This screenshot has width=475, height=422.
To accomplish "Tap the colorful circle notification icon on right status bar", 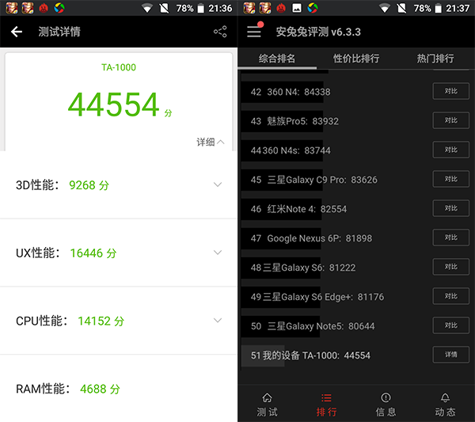I will coord(313,8).
